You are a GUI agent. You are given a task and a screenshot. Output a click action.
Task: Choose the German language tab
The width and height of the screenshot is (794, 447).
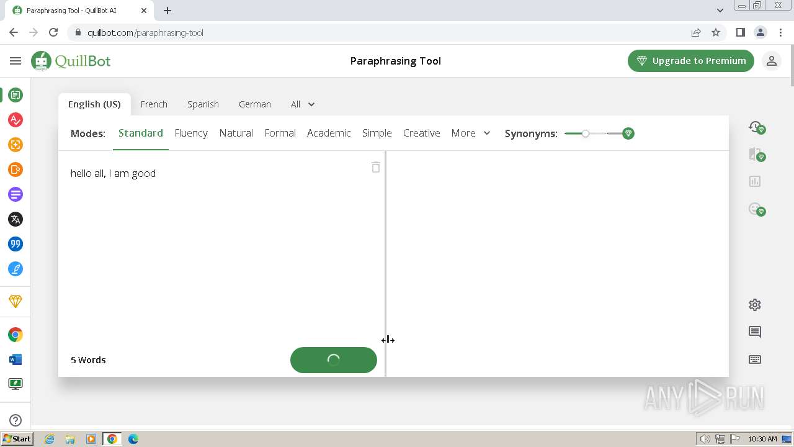[x=255, y=104]
